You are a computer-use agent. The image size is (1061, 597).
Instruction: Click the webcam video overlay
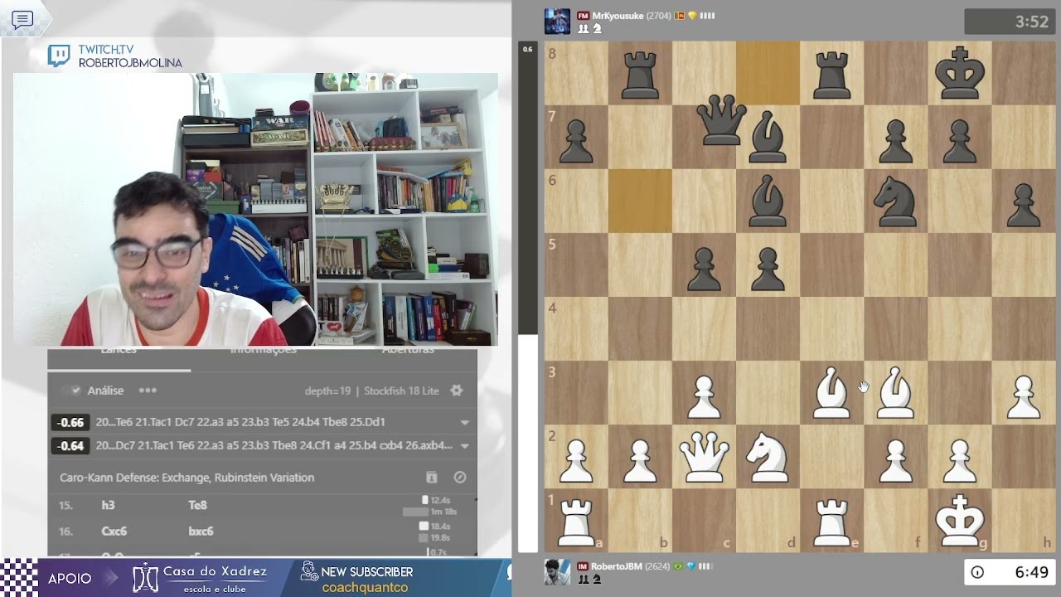[x=255, y=209]
